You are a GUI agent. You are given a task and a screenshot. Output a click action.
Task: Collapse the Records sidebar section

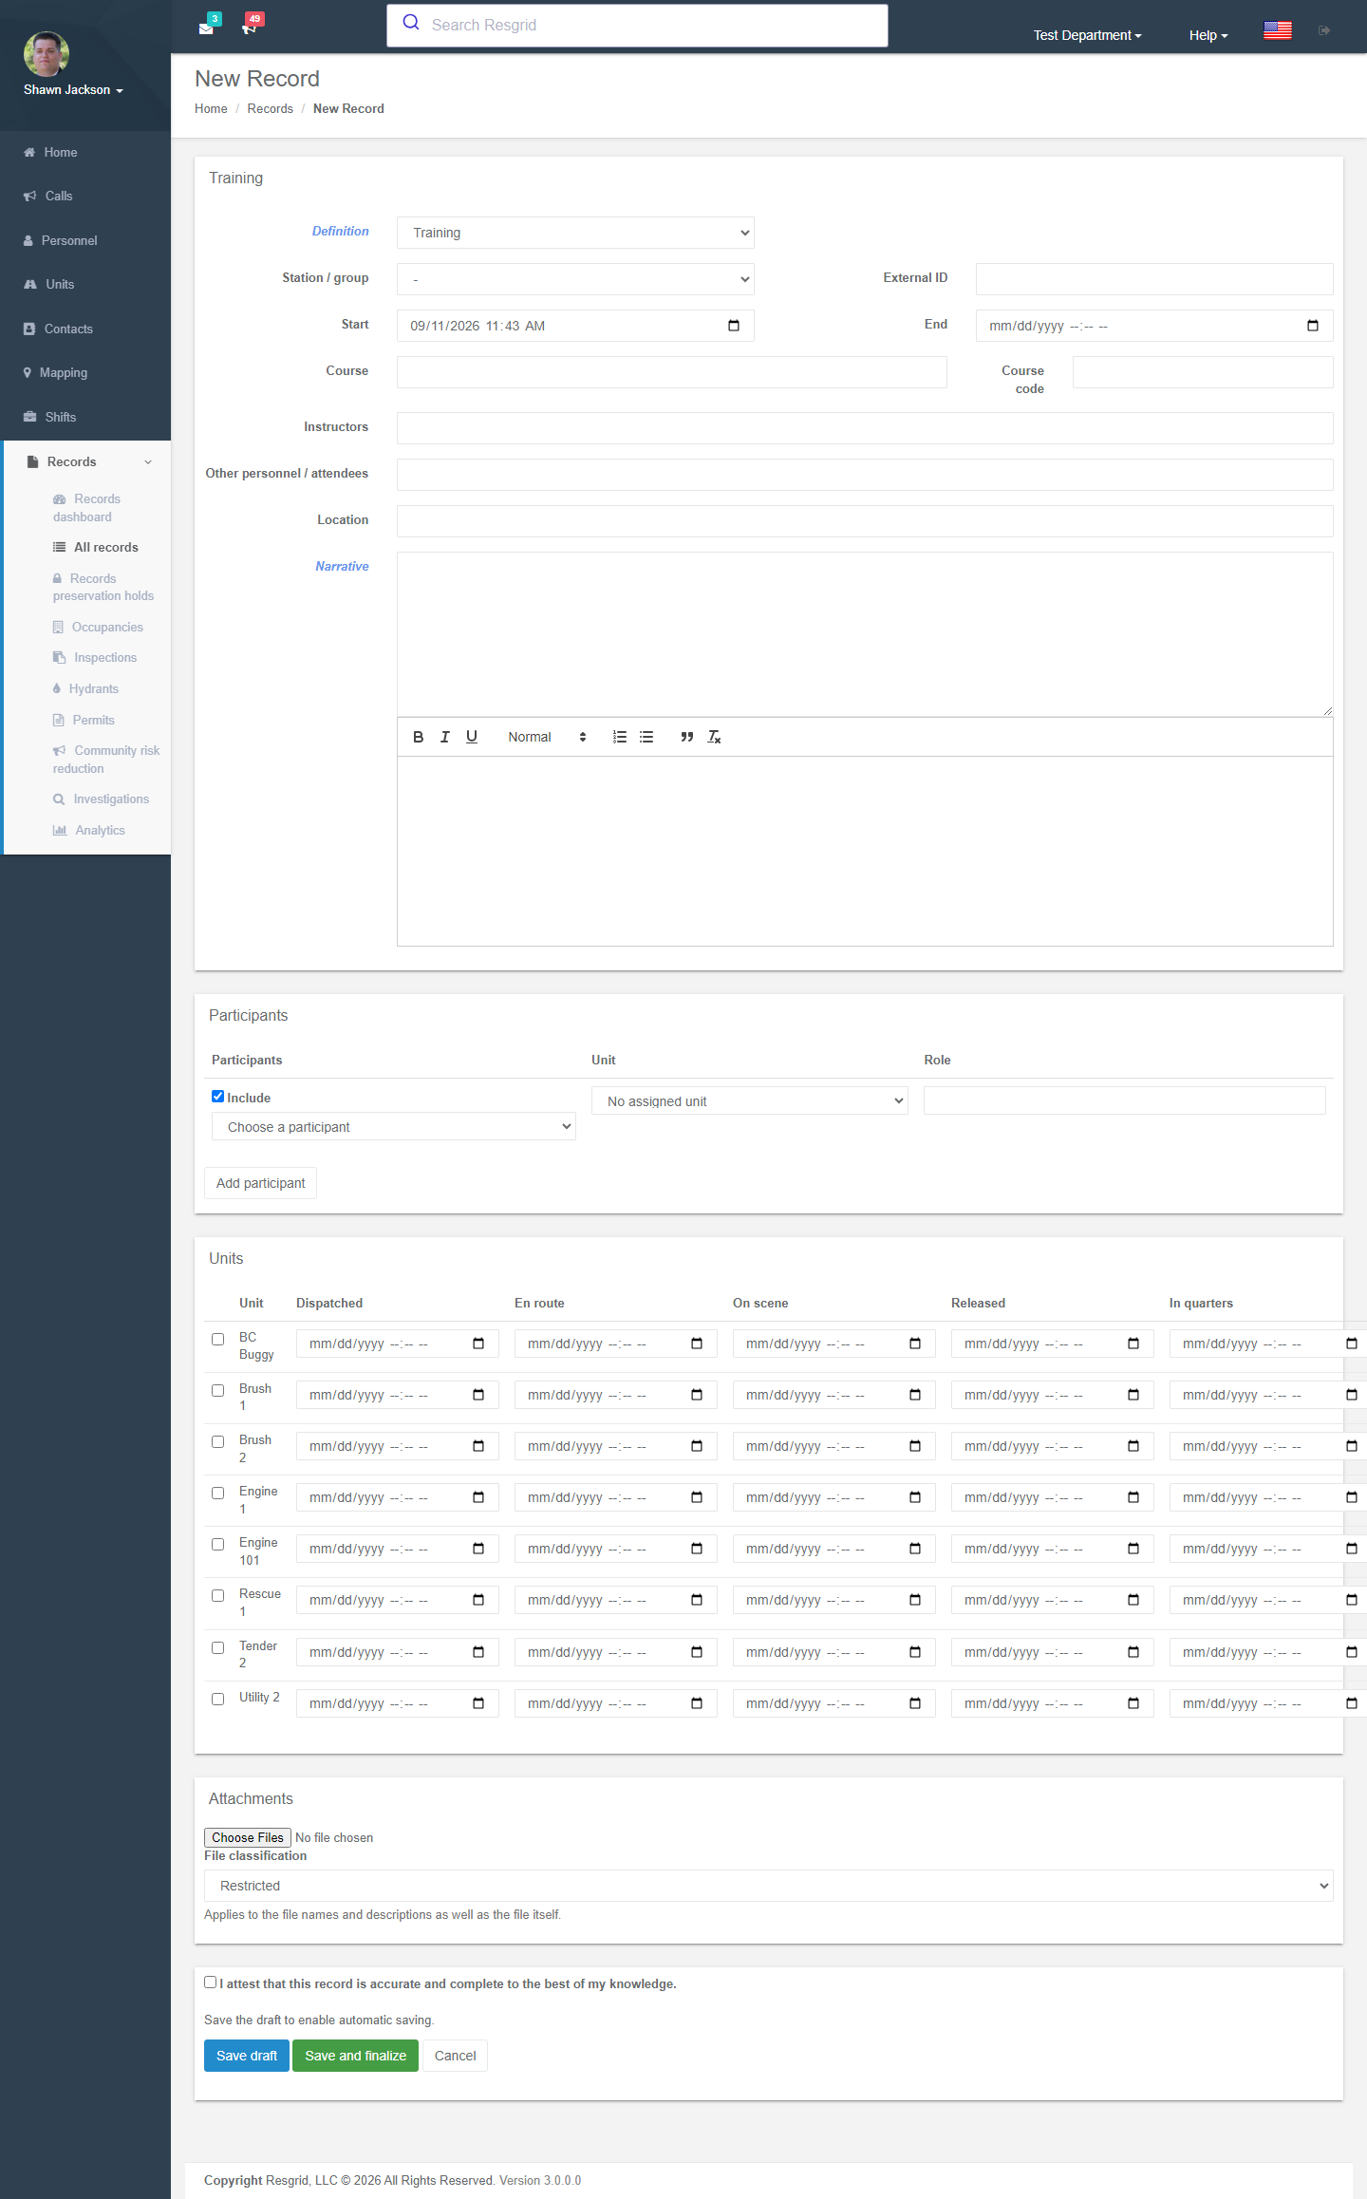pyautogui.click(x=87, y=461)
